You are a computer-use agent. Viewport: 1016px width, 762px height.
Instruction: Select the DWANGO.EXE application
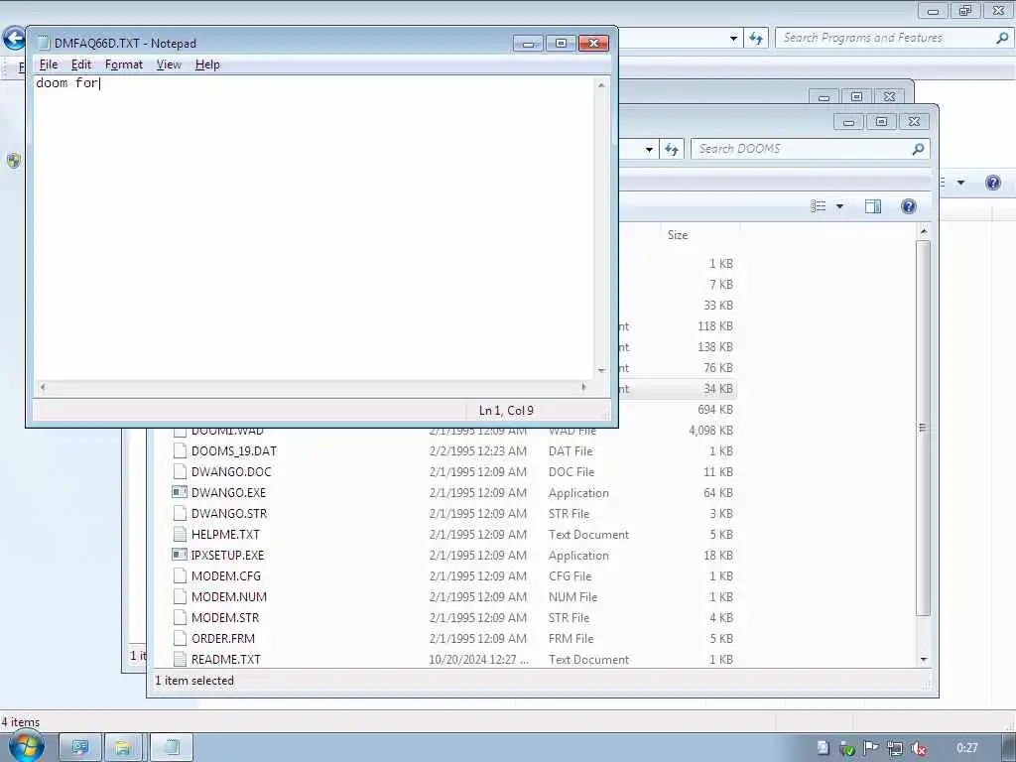tap(229, 492)
